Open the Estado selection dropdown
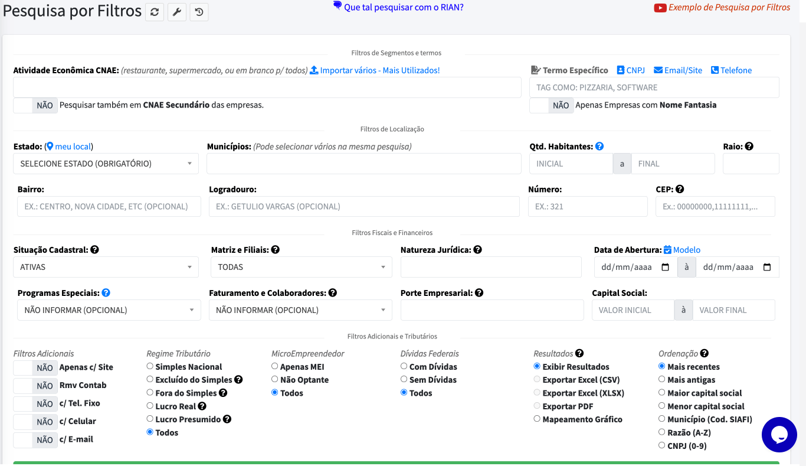The width and height of the screenshot is (806, 466). [x=106, y=164]
